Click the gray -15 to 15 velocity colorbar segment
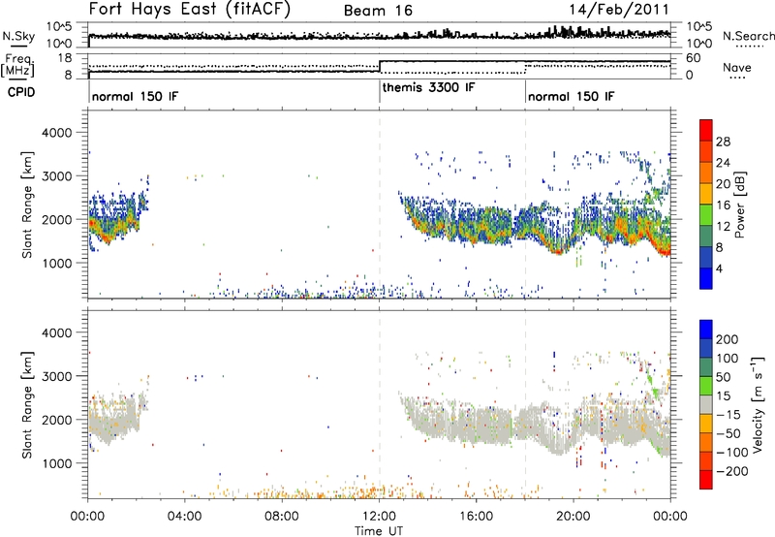The height and width of the screenshot is (537, 775). pyautogui.click(x=706, y=404)
